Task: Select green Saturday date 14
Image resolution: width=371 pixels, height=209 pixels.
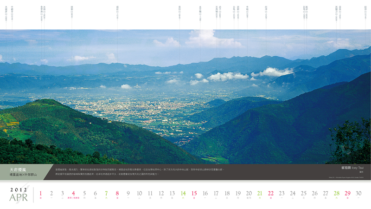Action: (183, 193)
